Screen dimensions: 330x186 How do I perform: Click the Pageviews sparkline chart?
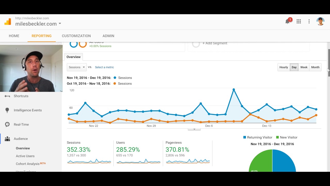tap(188, 161)
